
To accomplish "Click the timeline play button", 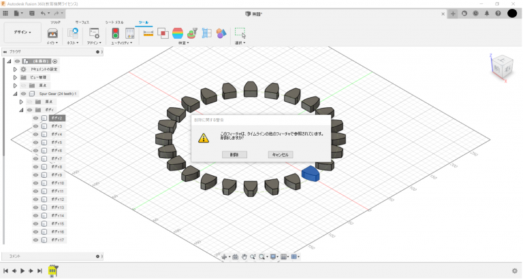I will (x=22, y=271).
